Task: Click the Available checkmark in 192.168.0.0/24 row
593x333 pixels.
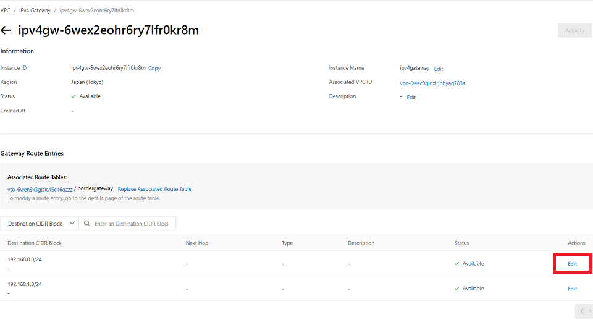Action: pos(457,264)
